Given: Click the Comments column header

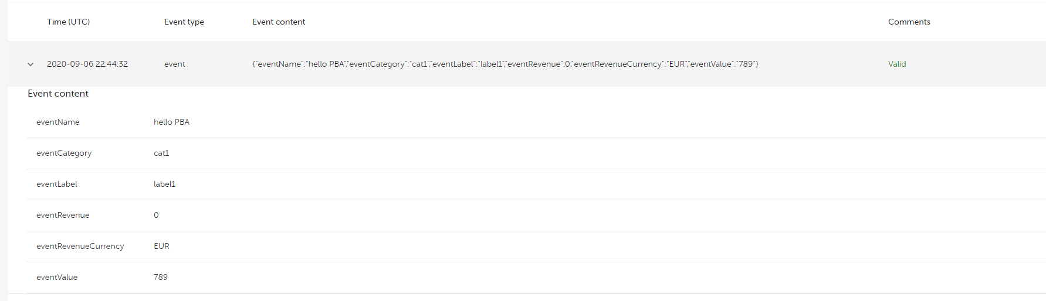Looking at the screenshot, I should click(x=909, y=22).
